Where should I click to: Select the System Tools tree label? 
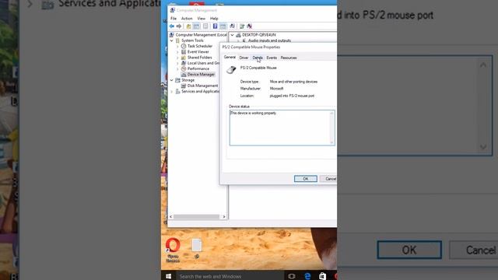pyautogui.click(x=192, y=40)
